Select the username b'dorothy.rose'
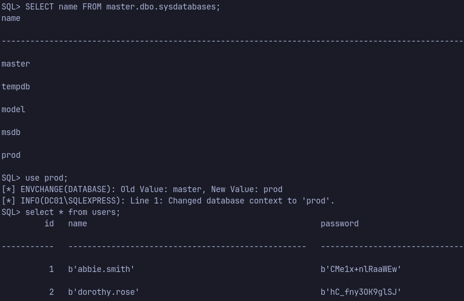This screenshot has height=301, width=464. click(x=103, y=292)
